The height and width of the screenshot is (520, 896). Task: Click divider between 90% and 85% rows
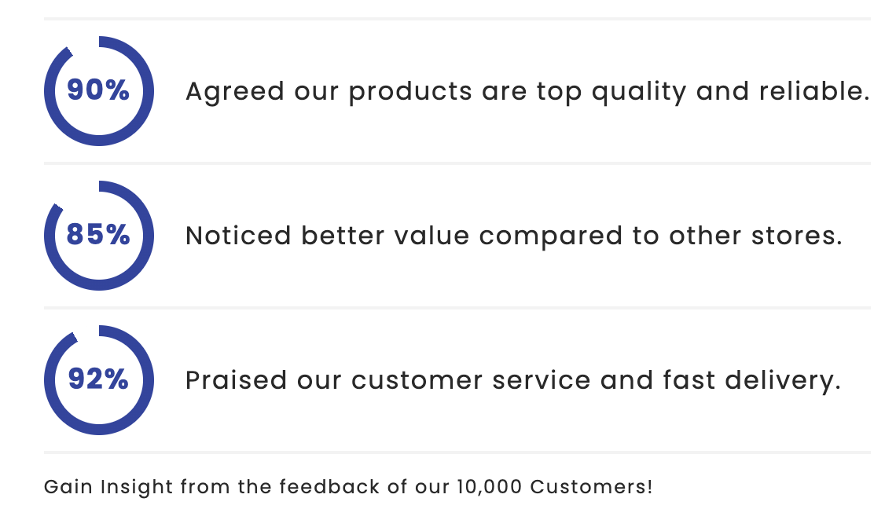457,163
